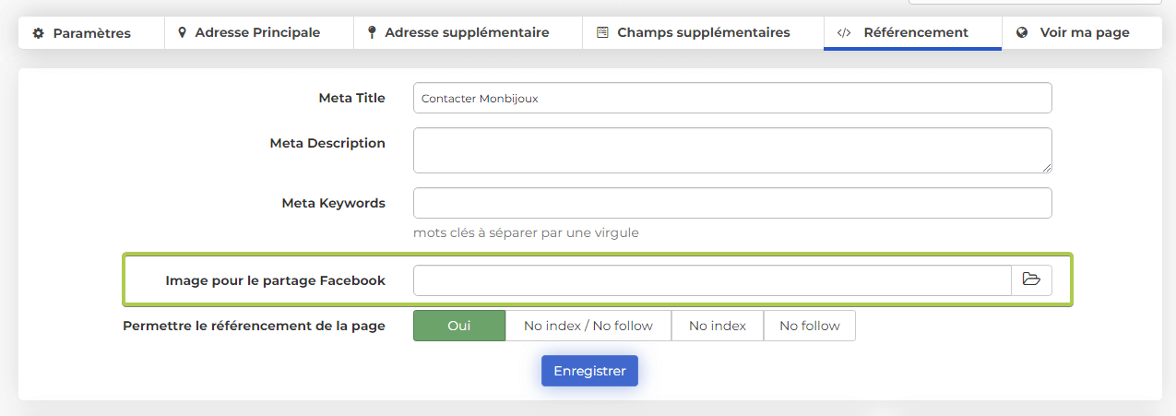1176x416 pixels.
Task: Choose the No index / No follow option
Action: pos(588,326)
